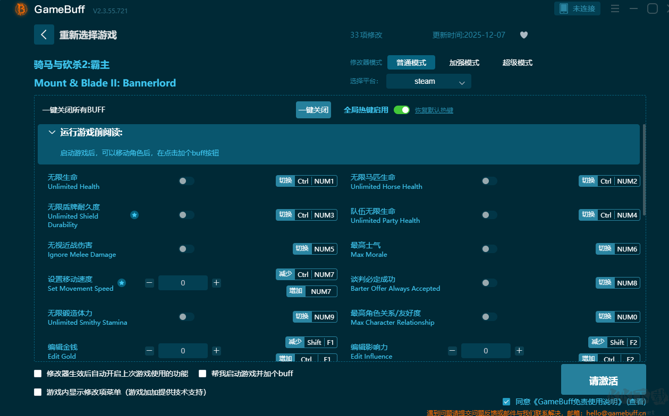Image resolution: width=669 pixels, height=416 pixels.
Task: Click the 更新时间:2025-12-07 text
Action: pos(469,35)
